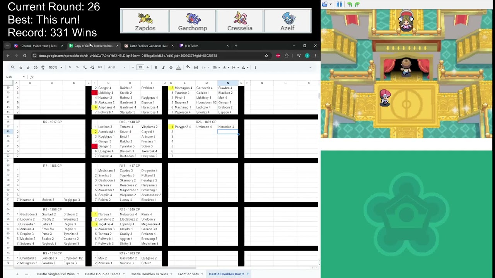The height and width of the screenshot is (278, 495).
Task: Print the spreadsheet
Action: [x=35, y=67]
